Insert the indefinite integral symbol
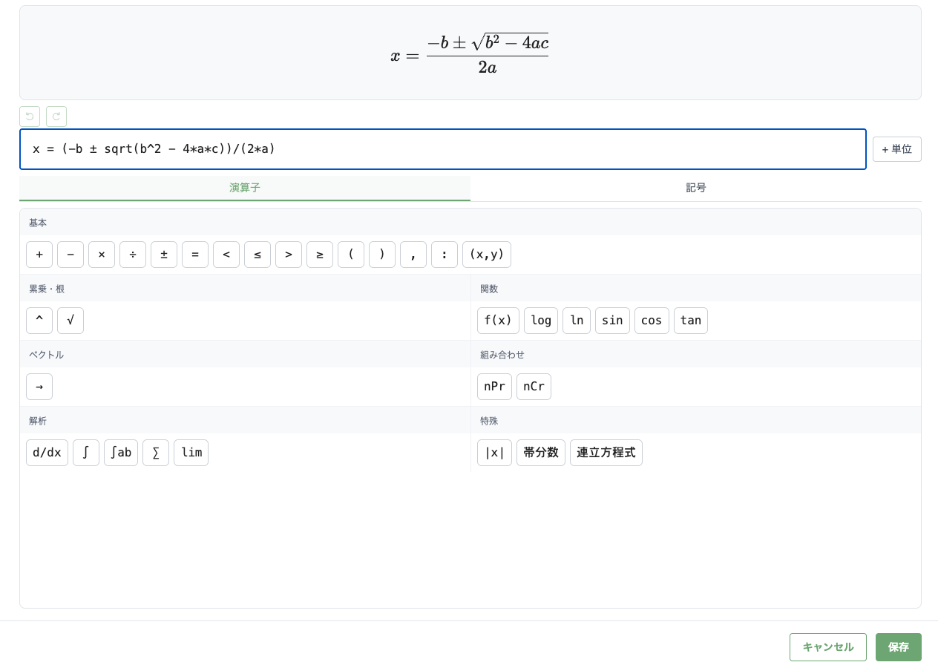 click(86, 453)
